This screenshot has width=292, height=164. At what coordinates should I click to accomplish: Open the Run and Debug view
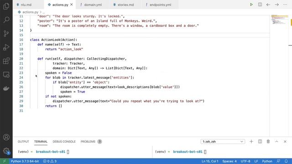[x=6, y=47]
